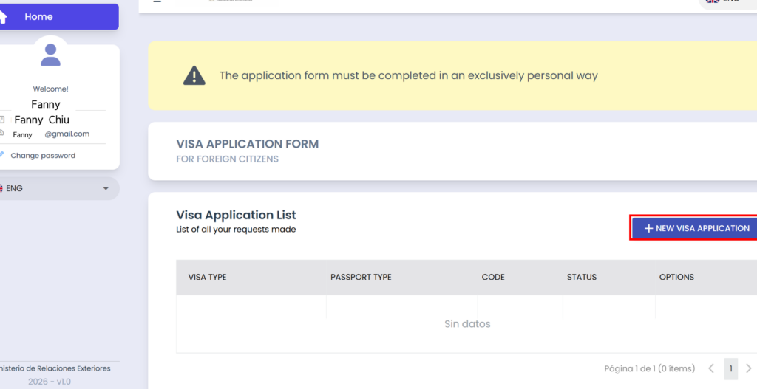Open the Change password link
The image size is (757, 389).
tap(43, 156)
